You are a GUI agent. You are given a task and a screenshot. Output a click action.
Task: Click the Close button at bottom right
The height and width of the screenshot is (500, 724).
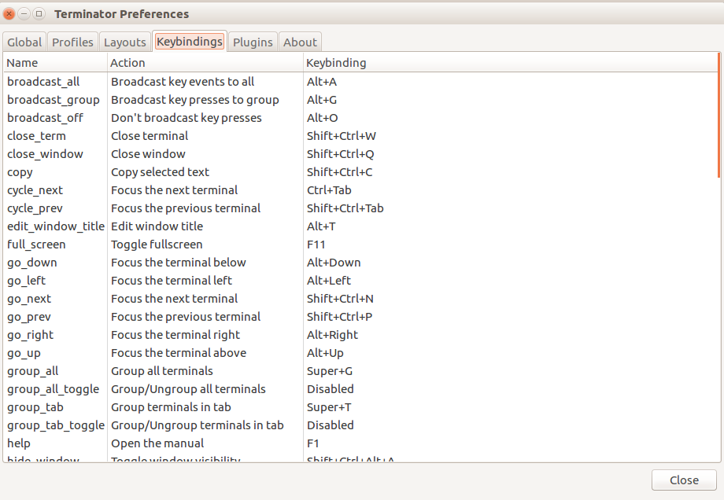click(x=684, y=480)
